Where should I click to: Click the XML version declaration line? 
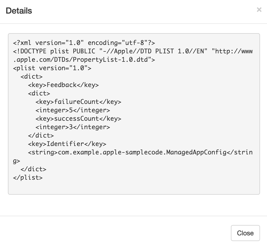(84, 43)
